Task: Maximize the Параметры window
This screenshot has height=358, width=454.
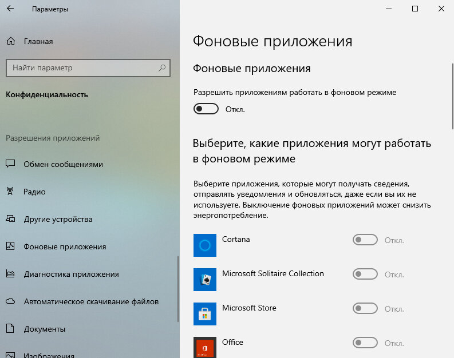Action: pyautogui.click(x=414, y=9)
